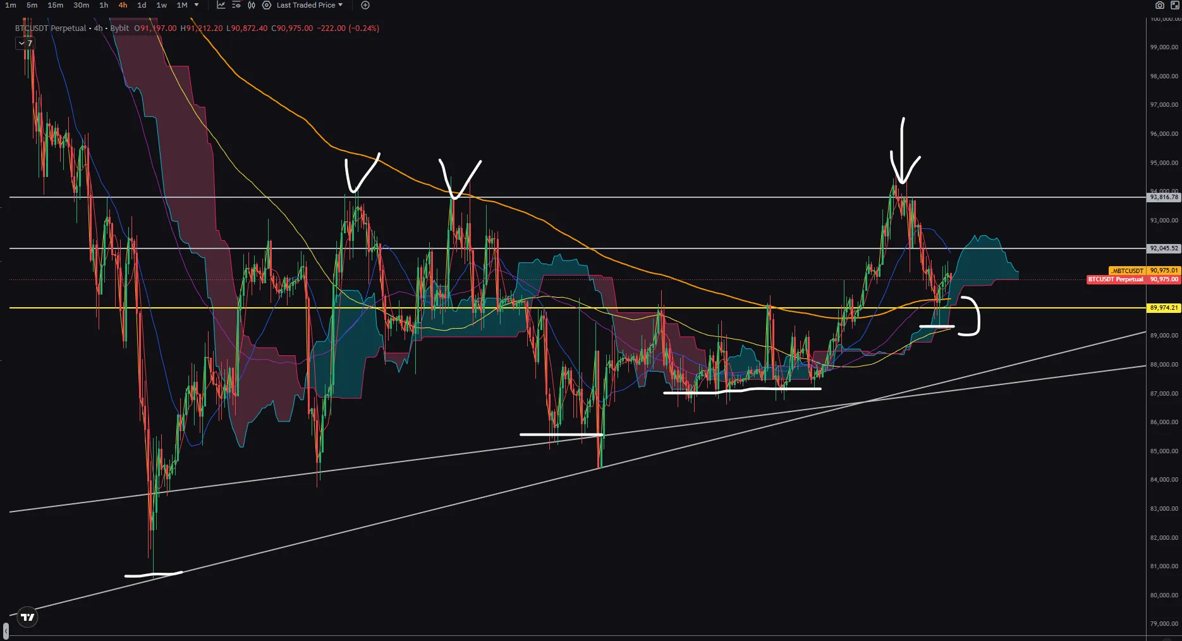Screen dimensions: 1182x641
Task: Open the indicators chart icon
Action: 221,5
